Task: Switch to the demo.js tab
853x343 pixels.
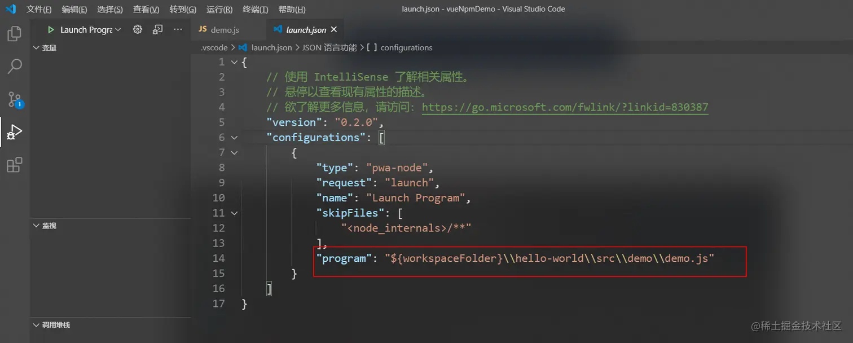Action: [x=228, y=29]
